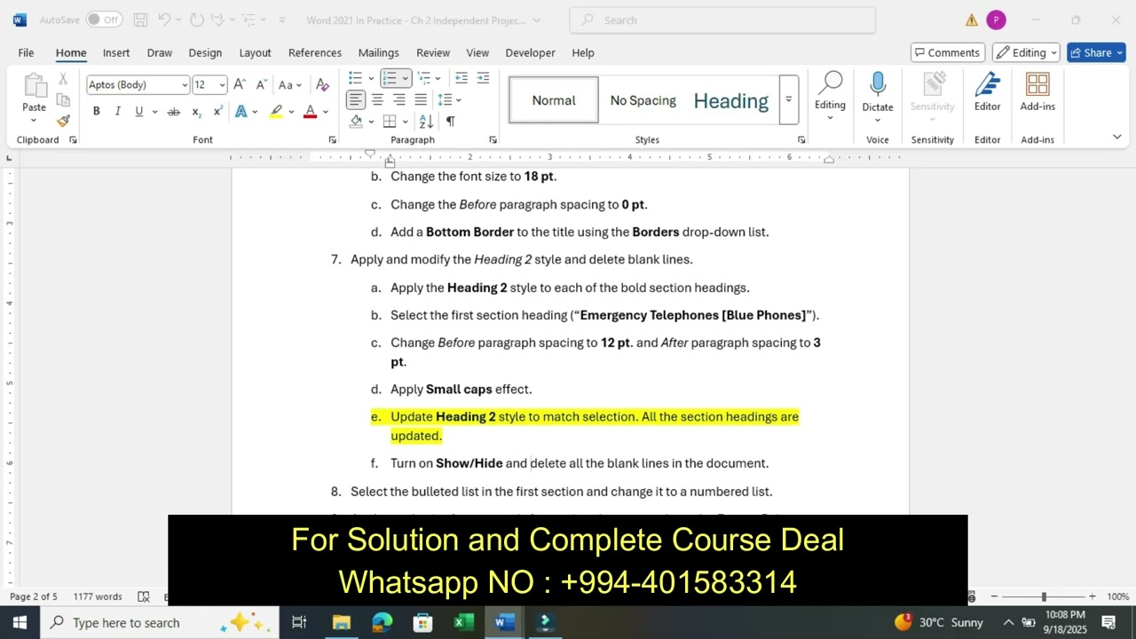Switch to the Insert tab
Viewport: 1136px width, 639px height.
tap(116, 52)
